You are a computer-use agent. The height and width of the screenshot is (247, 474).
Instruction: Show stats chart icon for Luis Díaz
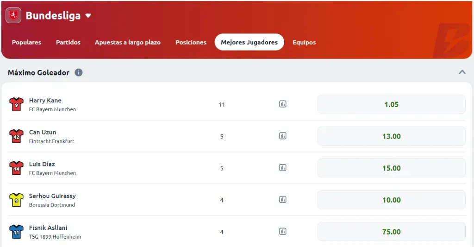[283, 168]
